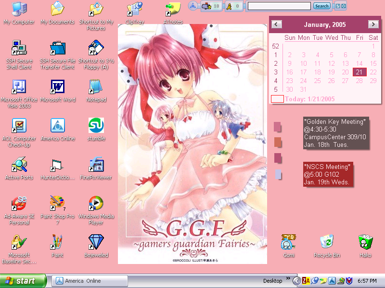The image size is (385, 288).
Task: Expand hidden system tray icons with the round arrow
Action: tap(296, 281)
